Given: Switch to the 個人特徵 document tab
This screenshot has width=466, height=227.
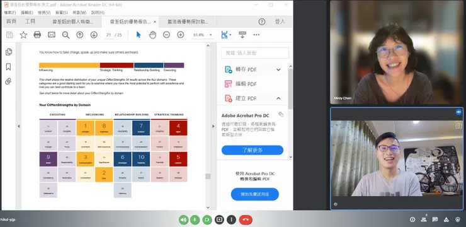Looking at the screenshot, I should (x=73, y=21).
